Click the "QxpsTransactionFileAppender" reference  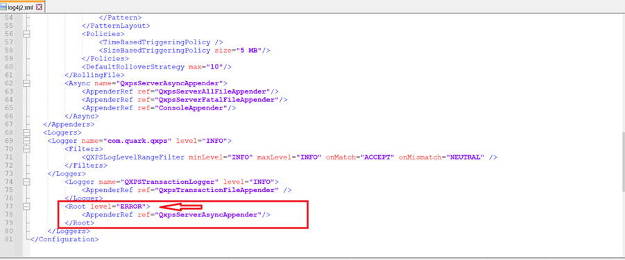click(x=217, y=190)
